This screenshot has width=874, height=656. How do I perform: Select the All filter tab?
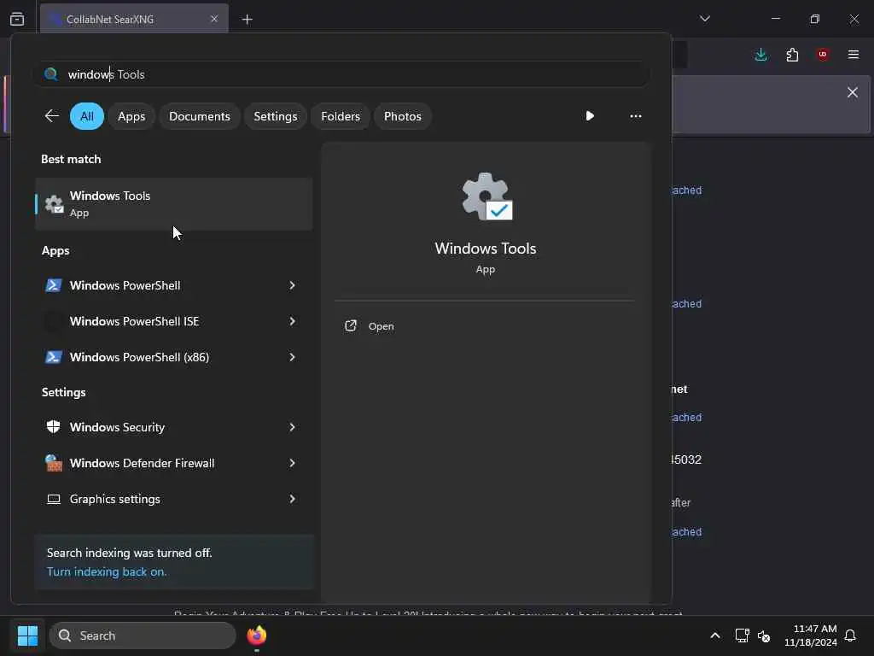pyautogui.click(x=87, y=116)
